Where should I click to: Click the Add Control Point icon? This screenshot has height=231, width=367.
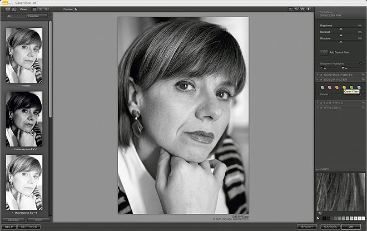(324, 52)
